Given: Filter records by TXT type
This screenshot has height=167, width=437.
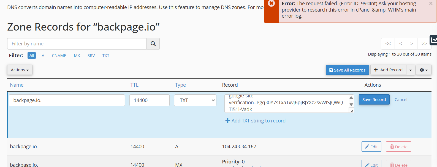Looking at the screenshot, I should pyautogui.click(x=106, y=56).
